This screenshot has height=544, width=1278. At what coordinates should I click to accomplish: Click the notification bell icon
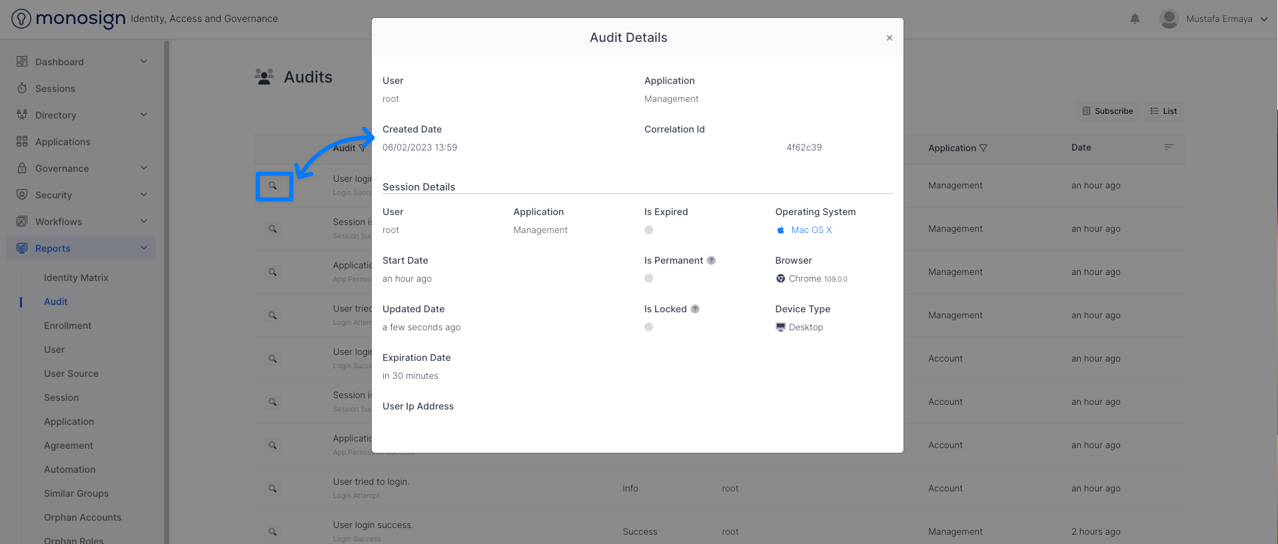point(1135,19)
